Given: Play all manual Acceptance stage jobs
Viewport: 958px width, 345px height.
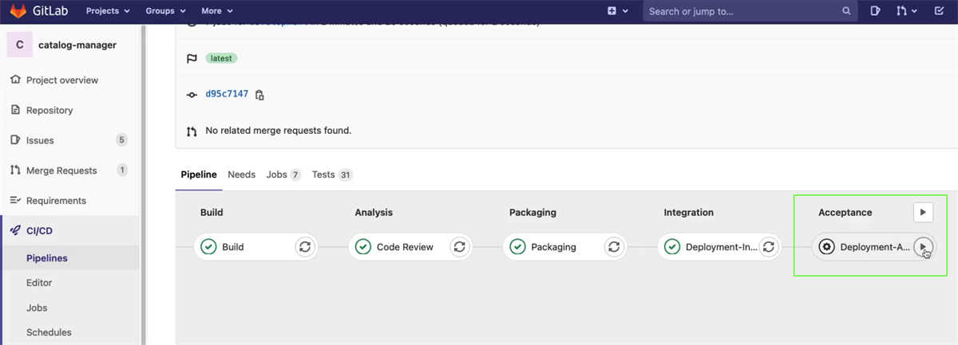Looking at the screenshot, I should coord(923,213).
